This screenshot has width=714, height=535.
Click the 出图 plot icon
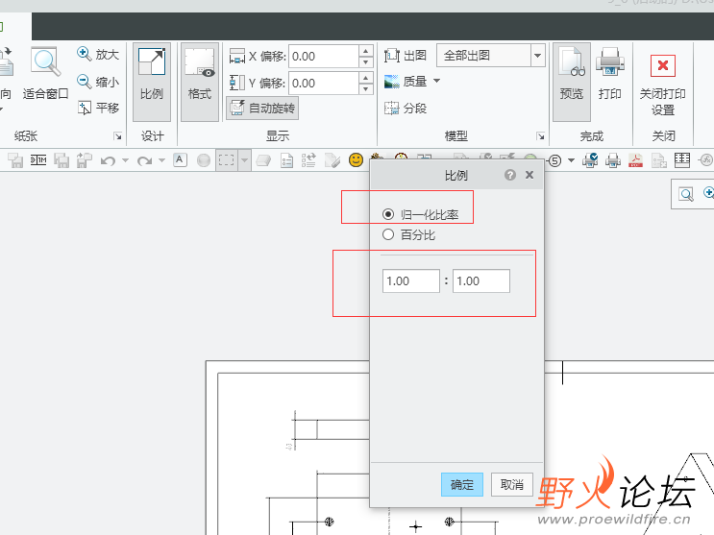[x=392, y=56]
